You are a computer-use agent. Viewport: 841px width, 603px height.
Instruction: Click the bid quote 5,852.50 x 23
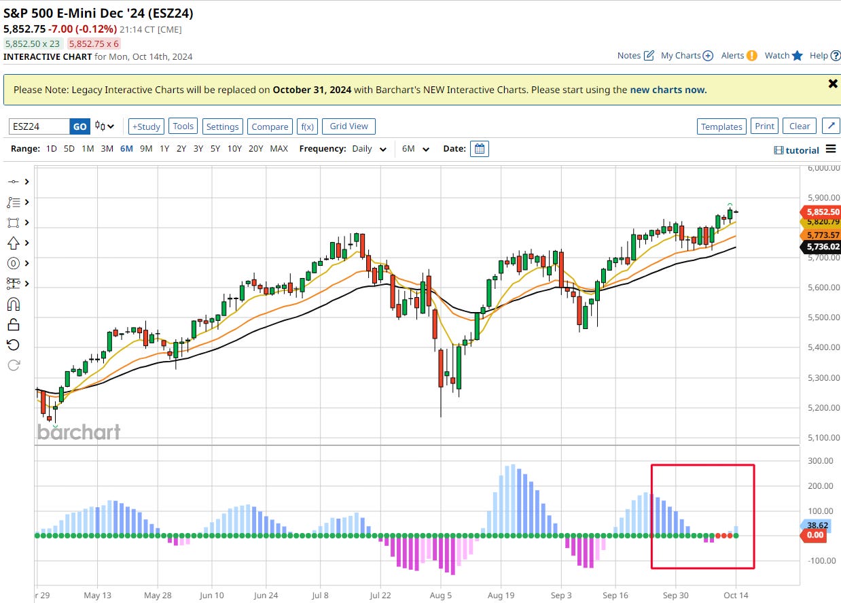click(33, 44)
